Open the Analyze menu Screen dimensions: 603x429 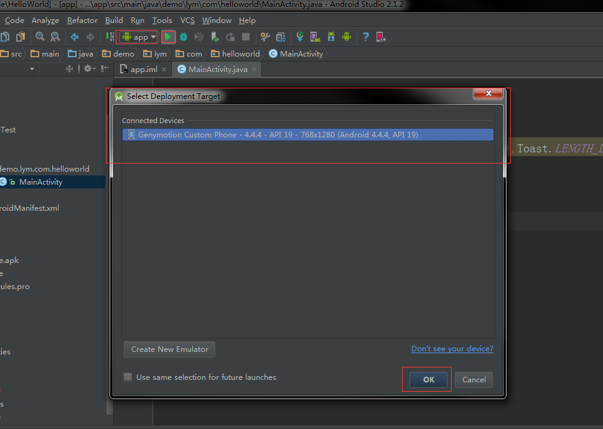45,21
